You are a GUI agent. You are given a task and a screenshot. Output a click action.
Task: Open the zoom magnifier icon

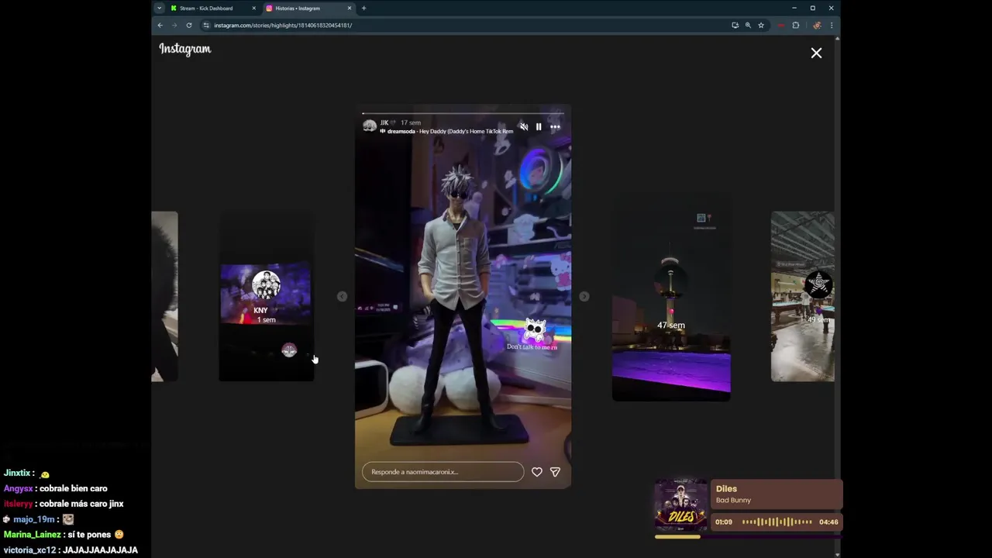coord(748,25)
